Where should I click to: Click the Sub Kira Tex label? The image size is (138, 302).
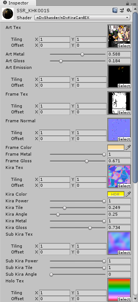tap(19, 235)
